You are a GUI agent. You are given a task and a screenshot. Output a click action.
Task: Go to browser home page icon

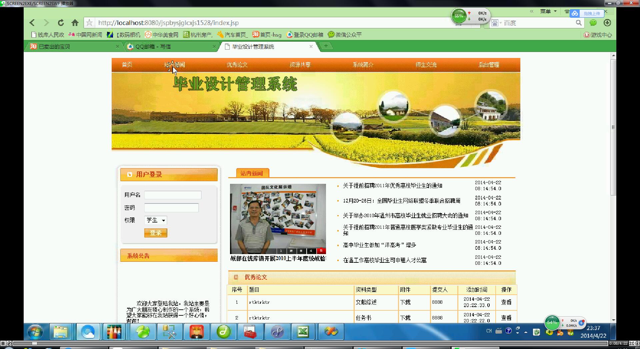coord(75,23)
